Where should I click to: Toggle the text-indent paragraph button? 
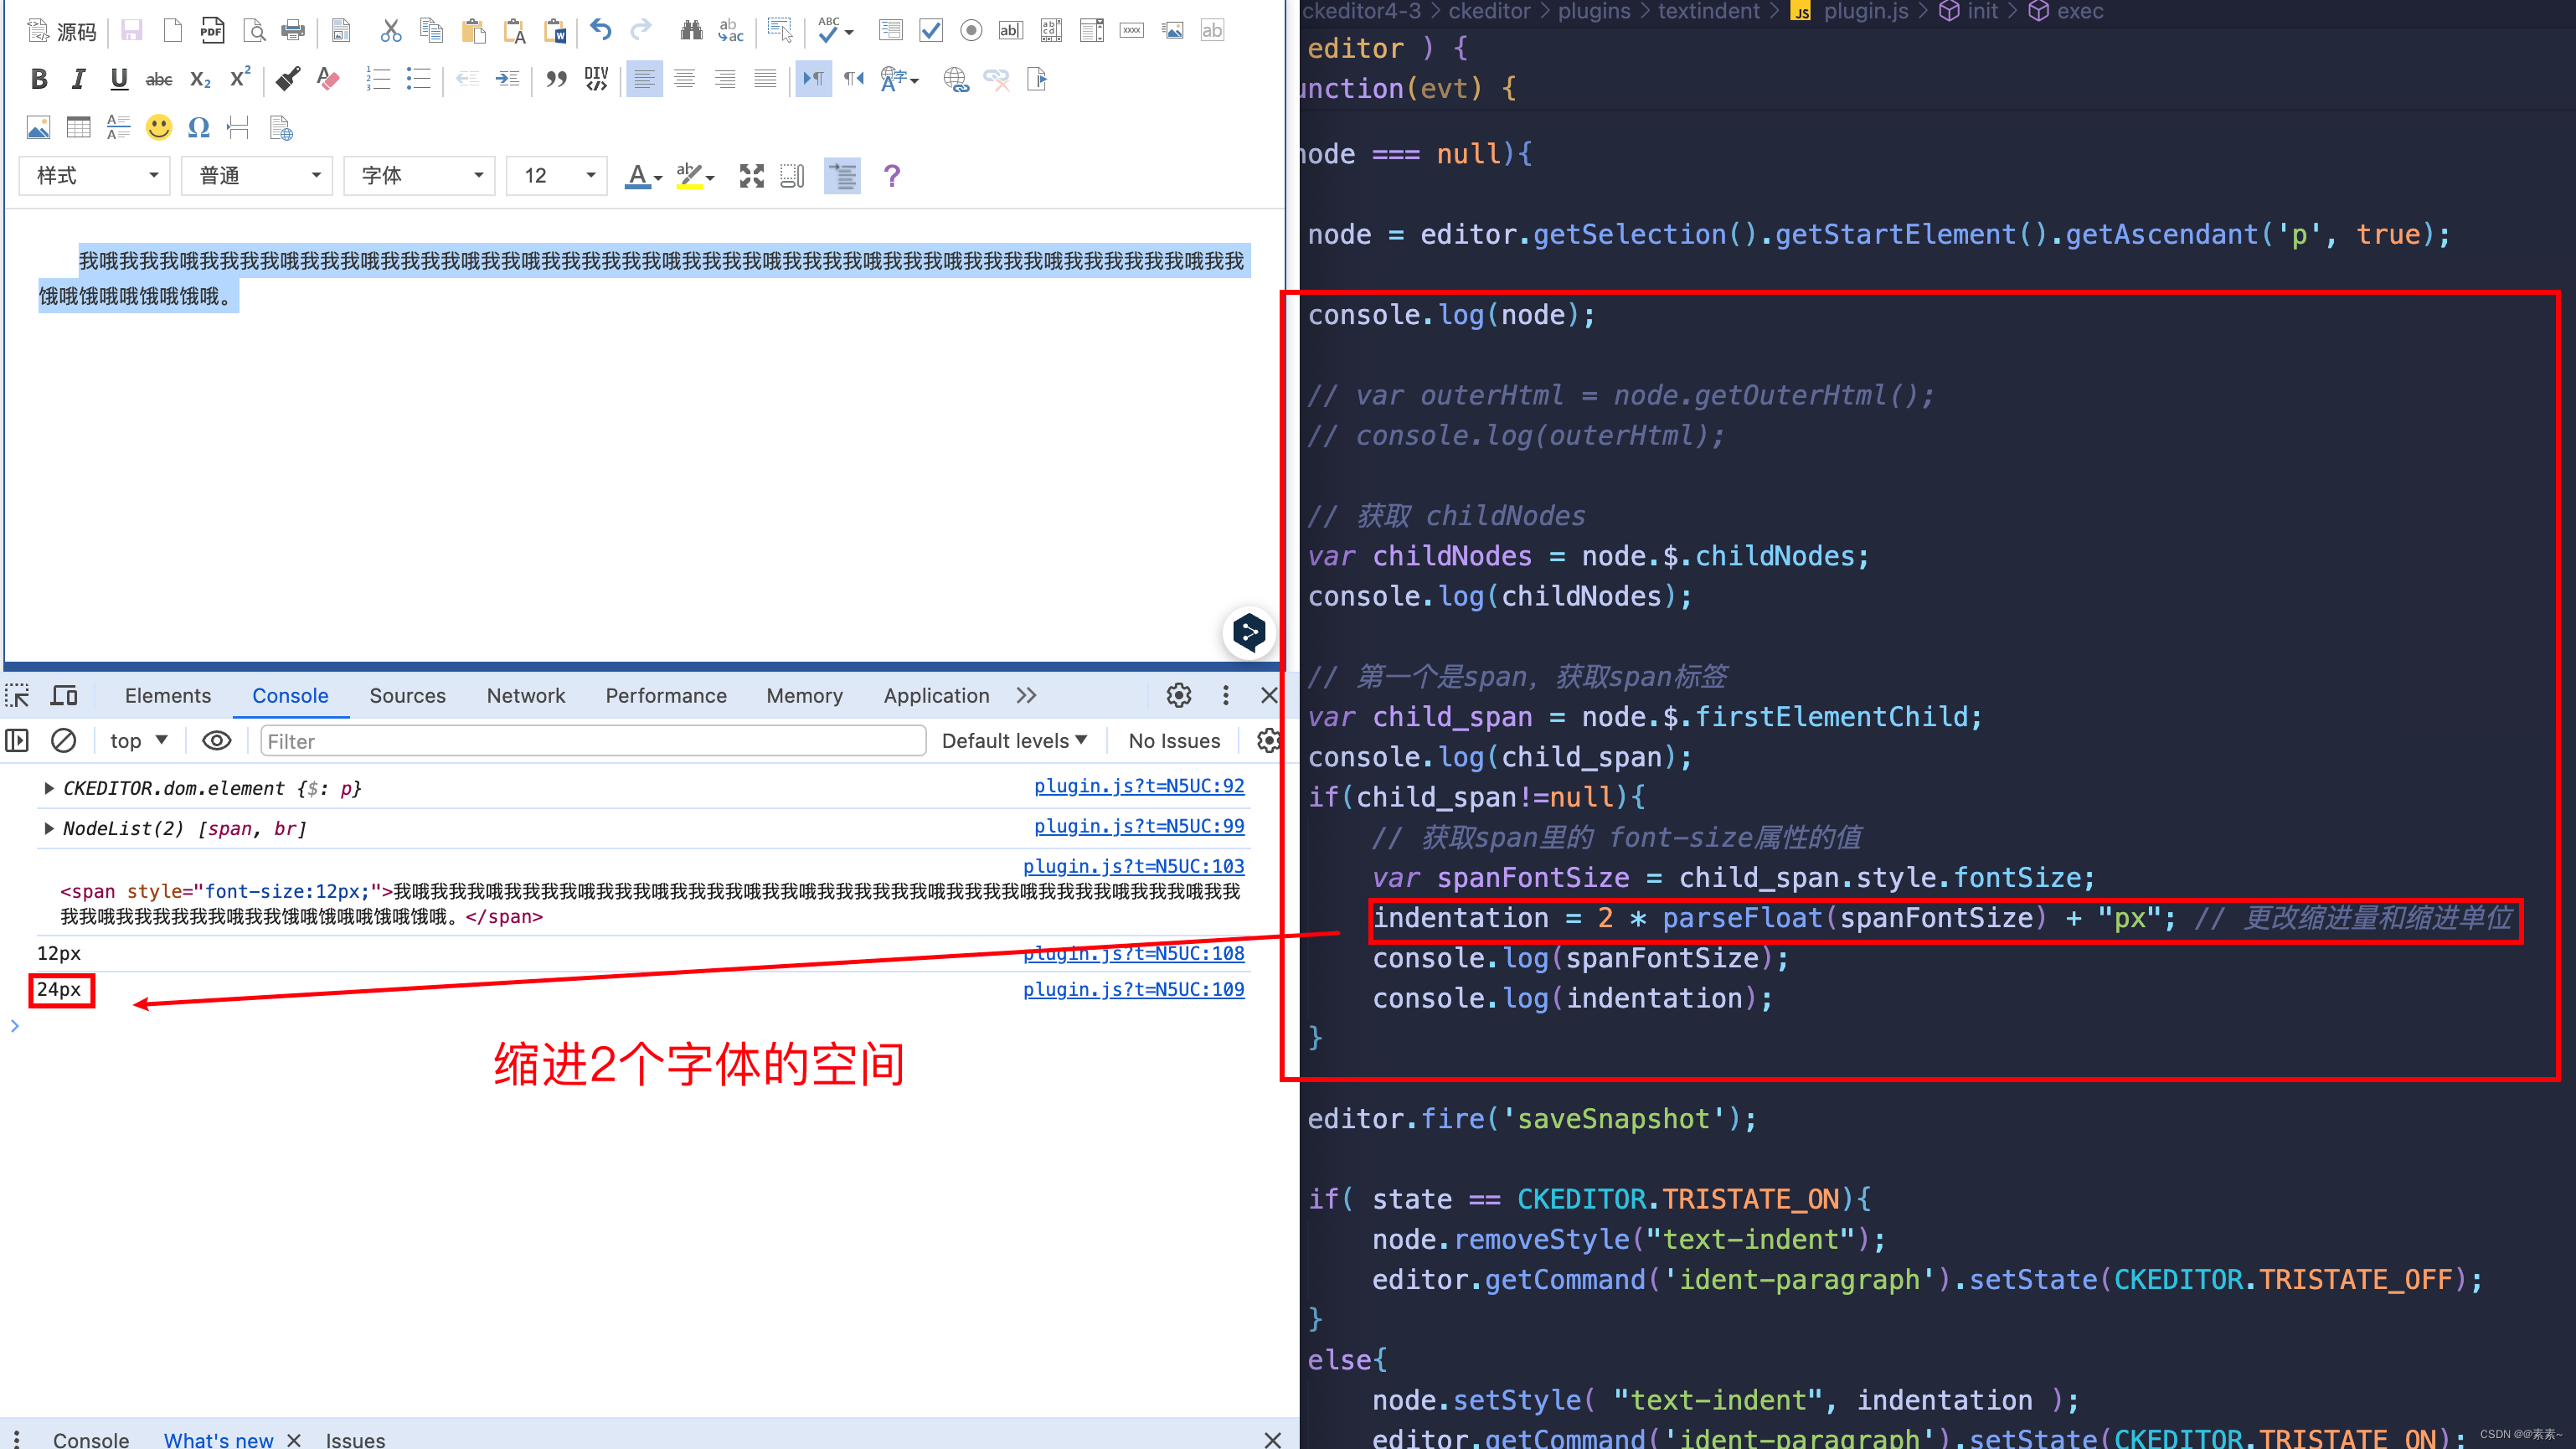tap(842, 176)
